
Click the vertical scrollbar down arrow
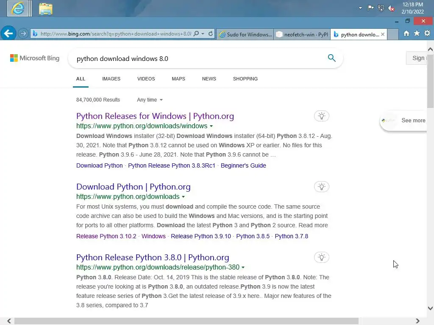[x=430, y=308]
